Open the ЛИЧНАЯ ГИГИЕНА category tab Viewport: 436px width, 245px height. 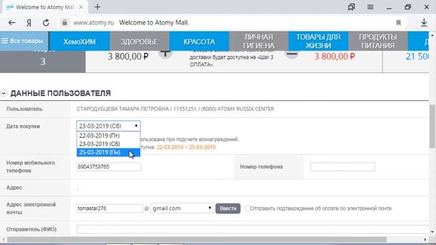tap(259, 41)
